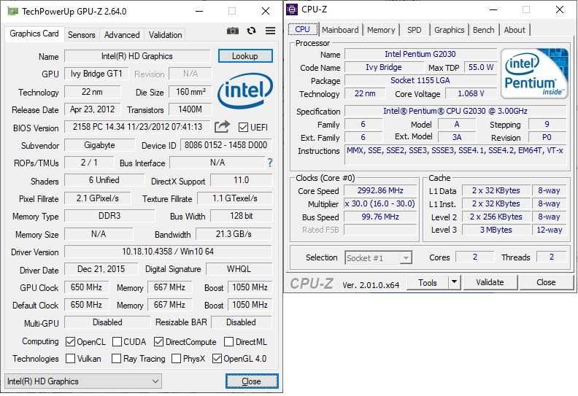Click the Close button in GPU-Z

[251, 381]
